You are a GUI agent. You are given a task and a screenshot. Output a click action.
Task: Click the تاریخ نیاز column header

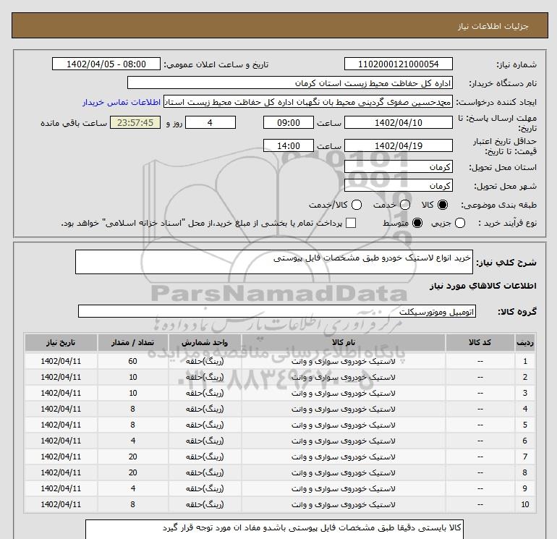pyautogui.click(x=61, y=342)
